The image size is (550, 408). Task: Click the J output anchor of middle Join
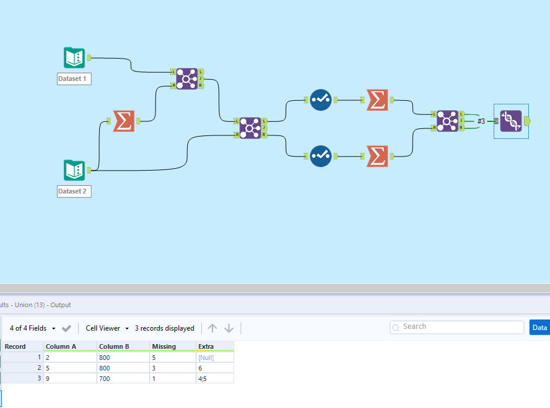(x=265, y=128)
